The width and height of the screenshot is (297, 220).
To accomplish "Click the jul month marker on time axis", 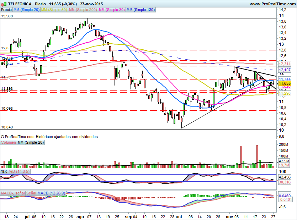I will (27, 217).
